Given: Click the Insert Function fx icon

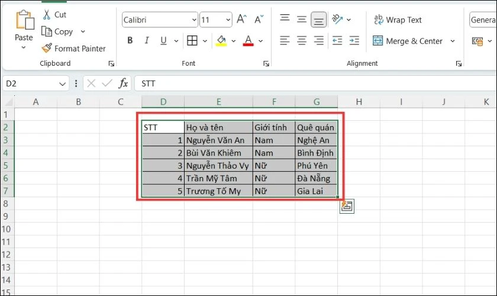Looking at the screenshot, I should coord(123,83).
